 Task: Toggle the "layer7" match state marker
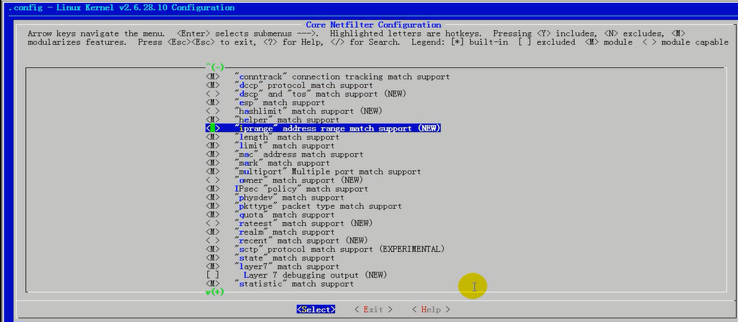coord(213,266)
